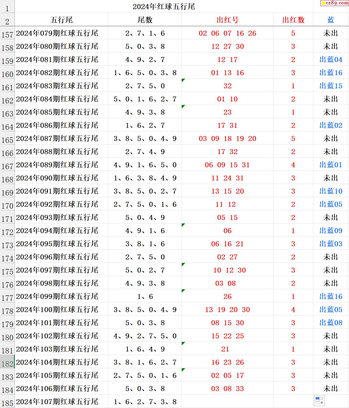
Task: Select tail digits 1、6、5、0、3、8 in row 160
Action: pyautogui.click(x=145, y=73)
